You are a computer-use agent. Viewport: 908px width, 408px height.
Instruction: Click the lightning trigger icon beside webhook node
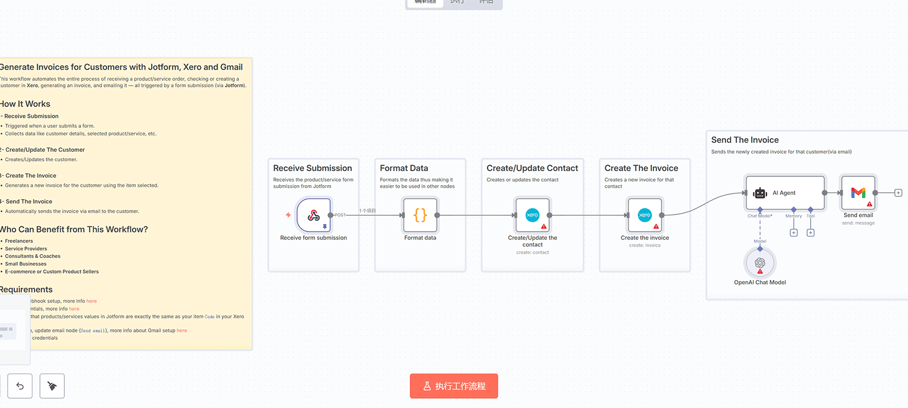[288, 215]
